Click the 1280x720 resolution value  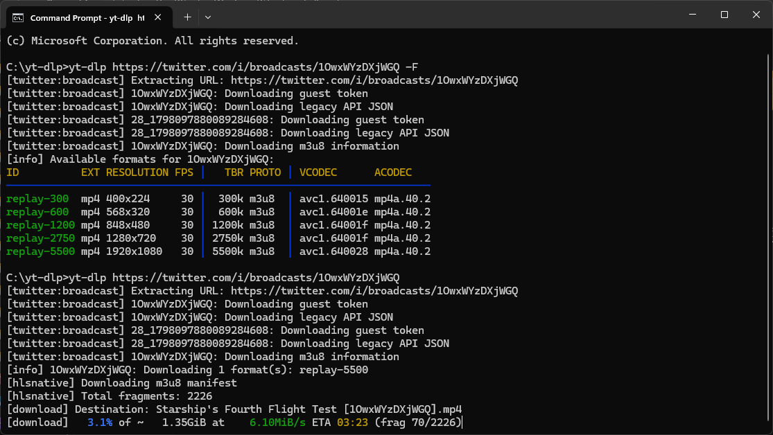(x=131, y=238)
